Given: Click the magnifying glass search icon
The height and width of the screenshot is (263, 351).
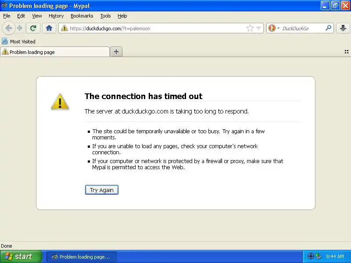Looking at the screenshot, I should pyautogui.click(x=328, y=28).
